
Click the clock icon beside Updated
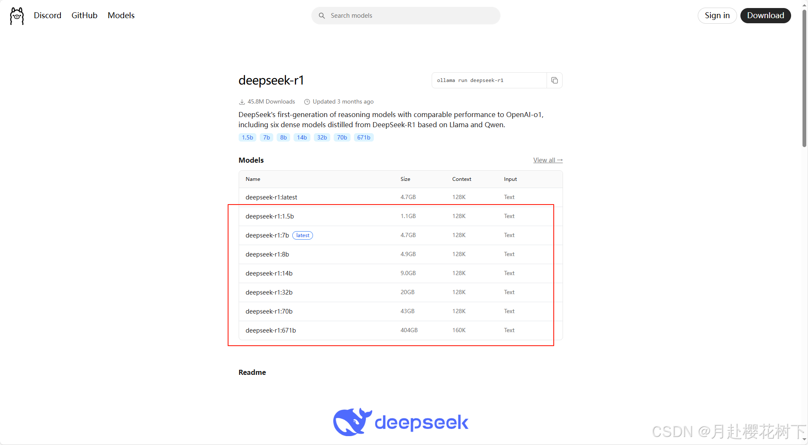307,102
